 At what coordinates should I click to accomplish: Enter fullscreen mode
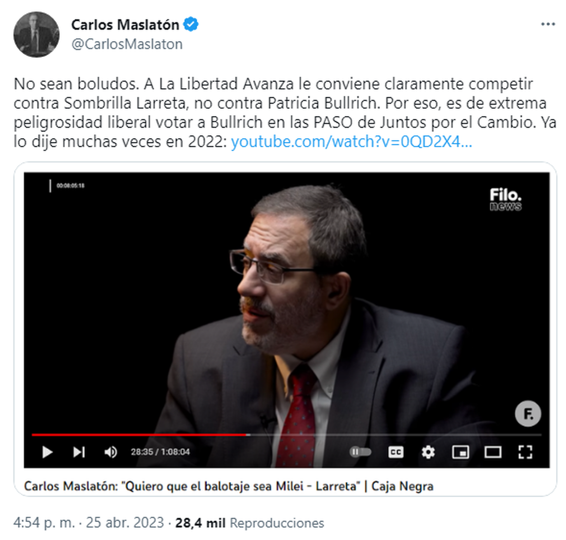(525, 452)
